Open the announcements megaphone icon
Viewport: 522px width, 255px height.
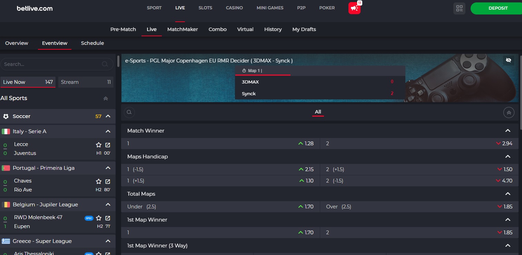(354, 8)
